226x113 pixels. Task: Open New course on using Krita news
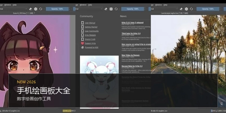[x=136, y=44]
